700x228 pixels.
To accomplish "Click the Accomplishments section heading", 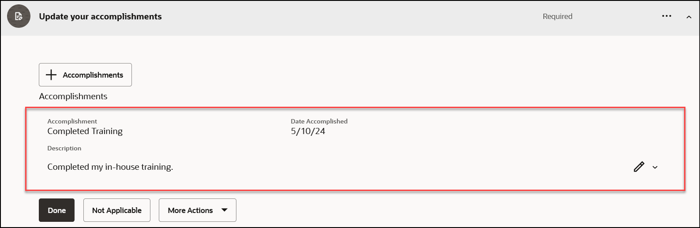I will (x=73, y=96).
